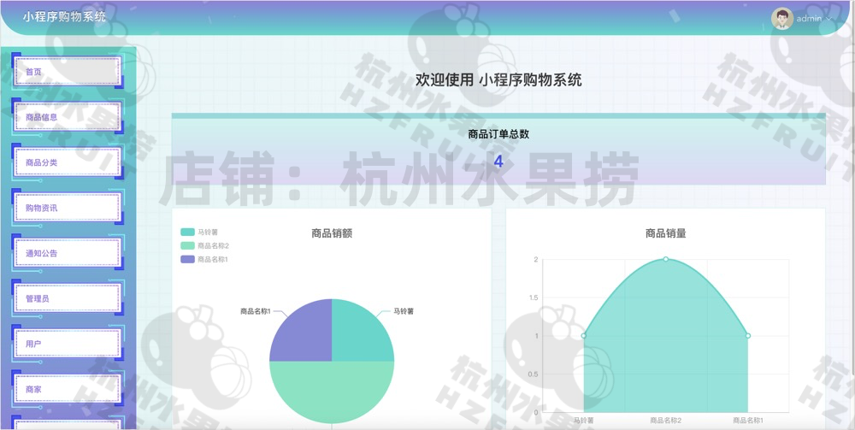
Task: Click the teal 马铃薯 pie slice
Action: [358, 333]
